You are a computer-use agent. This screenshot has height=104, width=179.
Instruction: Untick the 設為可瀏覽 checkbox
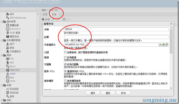(x=65, y=64)
